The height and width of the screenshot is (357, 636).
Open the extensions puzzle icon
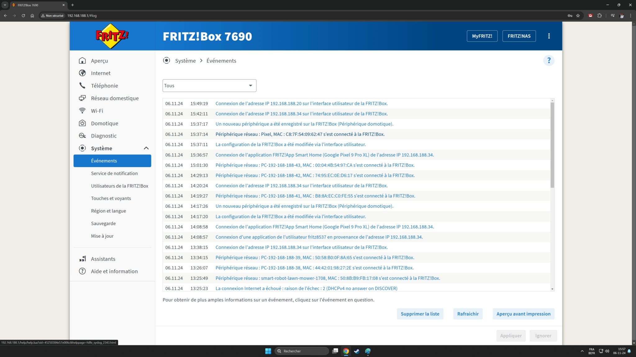coord(599,15)
